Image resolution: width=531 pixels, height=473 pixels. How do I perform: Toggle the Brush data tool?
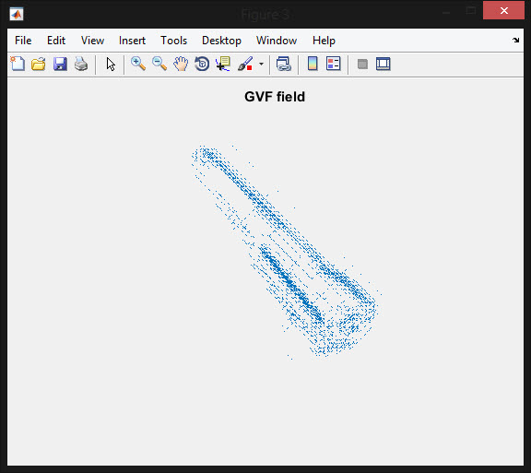click(245, 64)
